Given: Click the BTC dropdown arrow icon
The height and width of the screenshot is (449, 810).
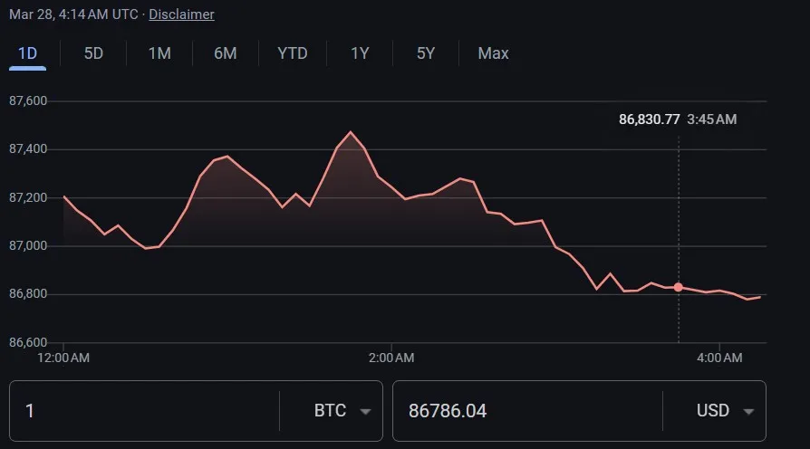Looking at the screenshot, I should tap(365, 412).
